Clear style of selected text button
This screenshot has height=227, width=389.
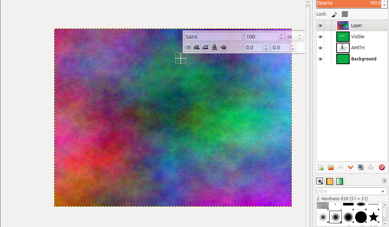pyautogui.click(x=188, y=47)
